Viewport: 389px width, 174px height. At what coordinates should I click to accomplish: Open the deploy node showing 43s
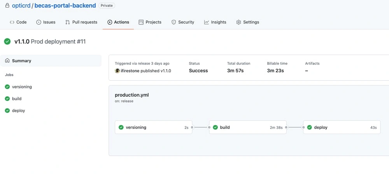click(x=342, y=127)
